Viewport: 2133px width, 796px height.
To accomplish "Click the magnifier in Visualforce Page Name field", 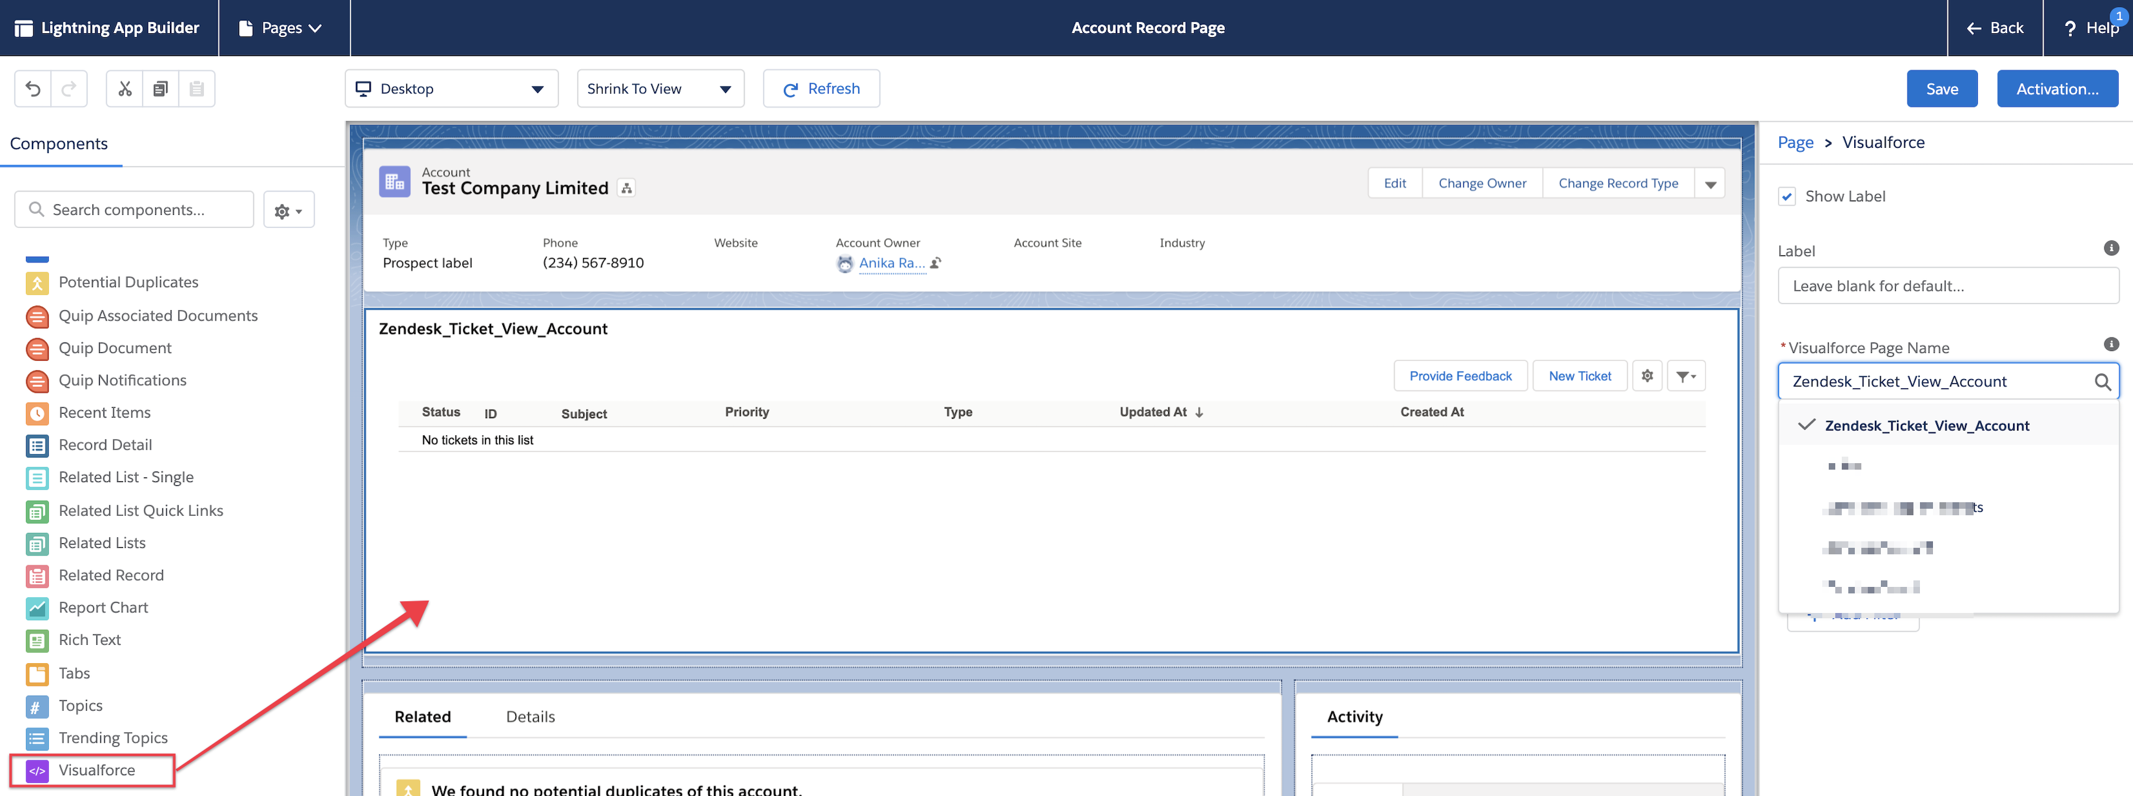I will [x=2102, y=382].
